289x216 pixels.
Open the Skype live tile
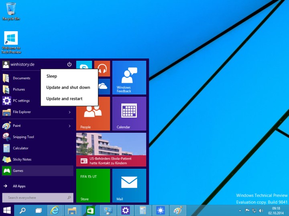point(84,65)
